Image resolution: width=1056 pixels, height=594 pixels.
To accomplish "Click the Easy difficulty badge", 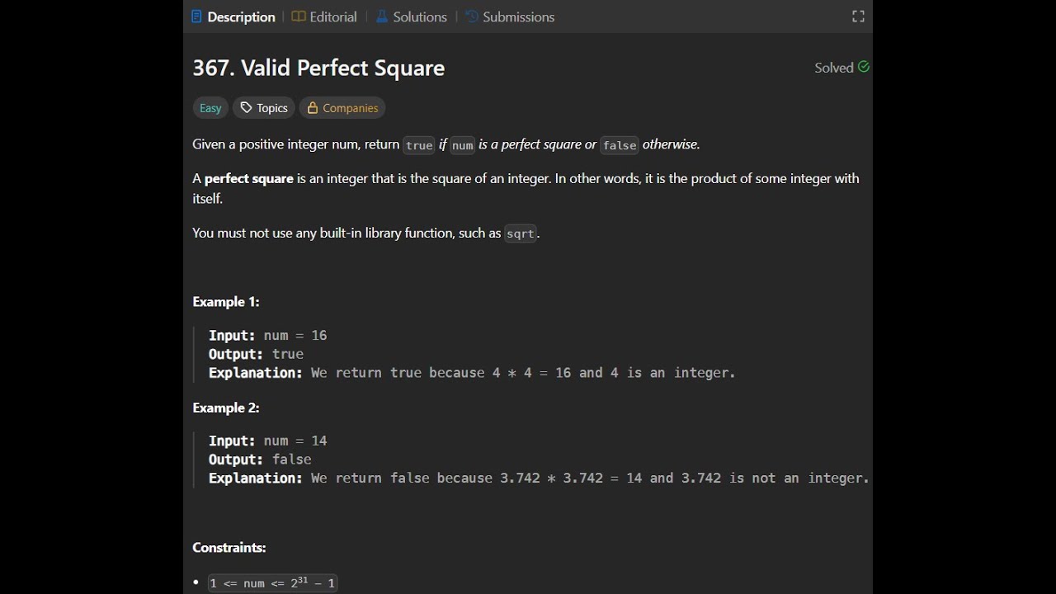I will 210,108.
